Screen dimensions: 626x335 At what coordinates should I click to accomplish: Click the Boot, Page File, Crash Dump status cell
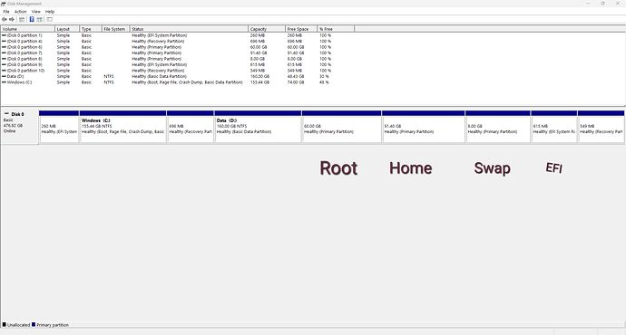(187, 82)
